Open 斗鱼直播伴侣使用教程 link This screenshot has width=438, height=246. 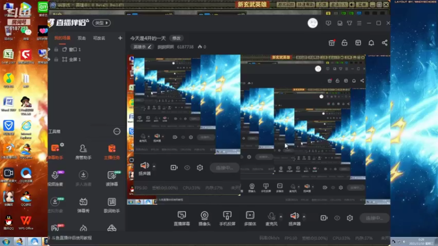pos(72,238)
